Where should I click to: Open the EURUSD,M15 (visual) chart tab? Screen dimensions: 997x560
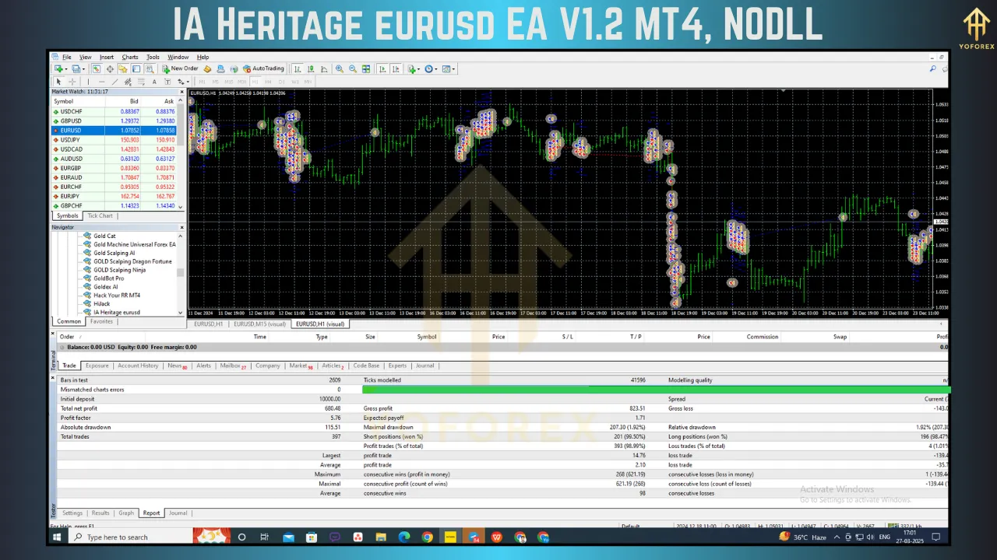point(260,324)
